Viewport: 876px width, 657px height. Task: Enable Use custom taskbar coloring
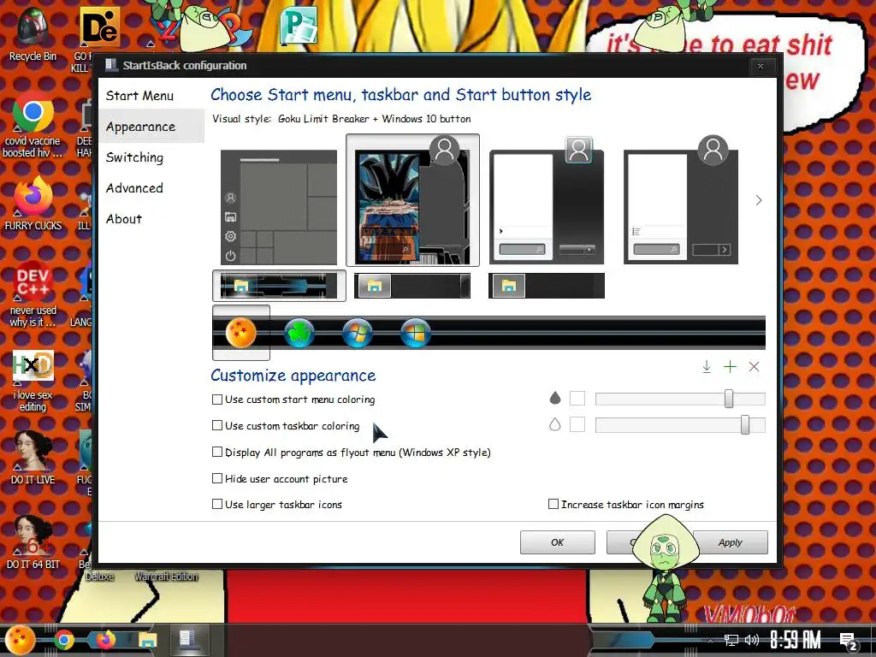[x=217, y=426]
